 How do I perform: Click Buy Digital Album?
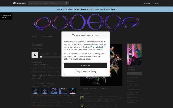[x=42, y=75]
